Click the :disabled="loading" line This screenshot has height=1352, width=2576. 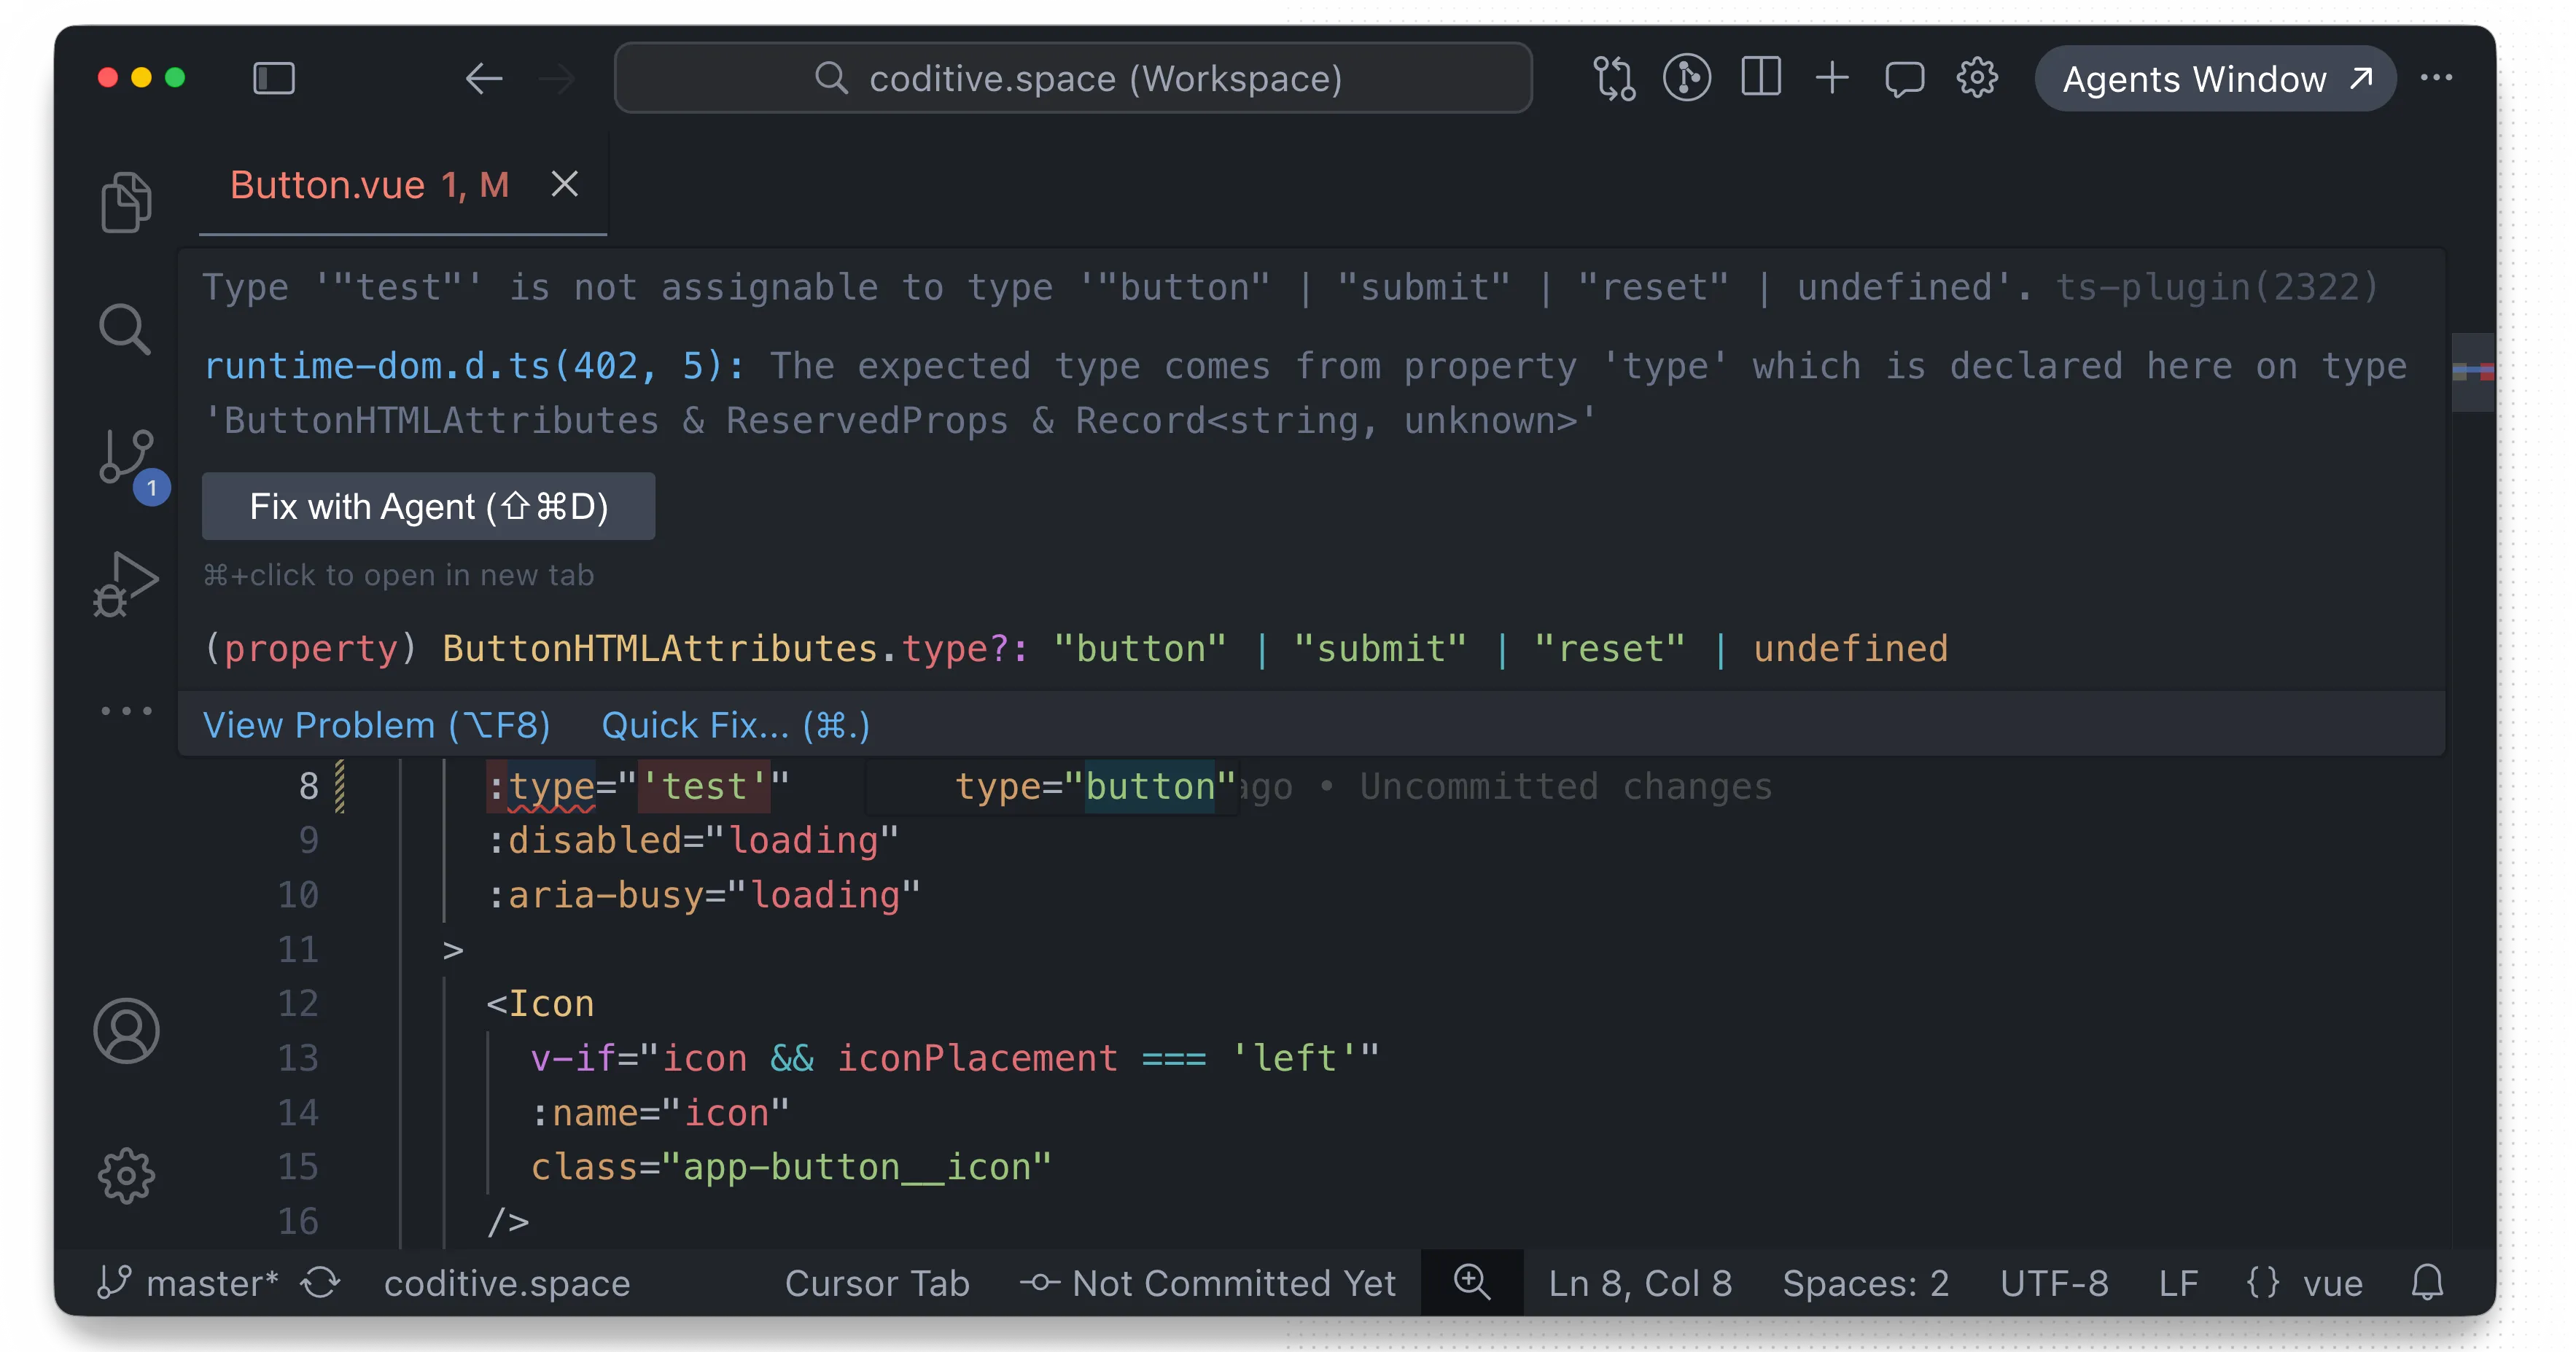(693, 840)
